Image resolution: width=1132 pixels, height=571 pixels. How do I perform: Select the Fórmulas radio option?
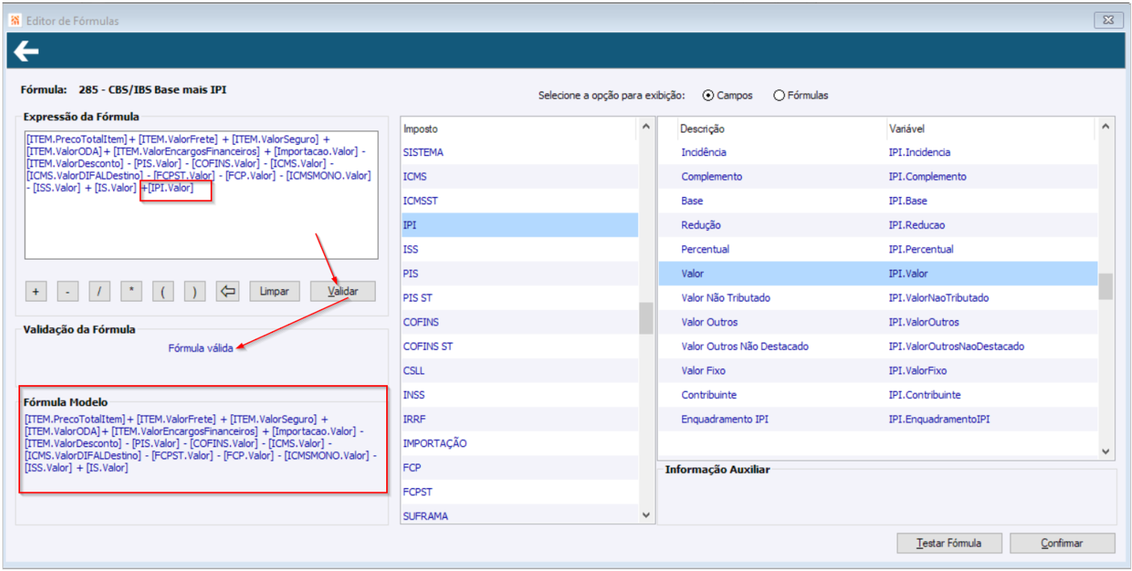801,95
